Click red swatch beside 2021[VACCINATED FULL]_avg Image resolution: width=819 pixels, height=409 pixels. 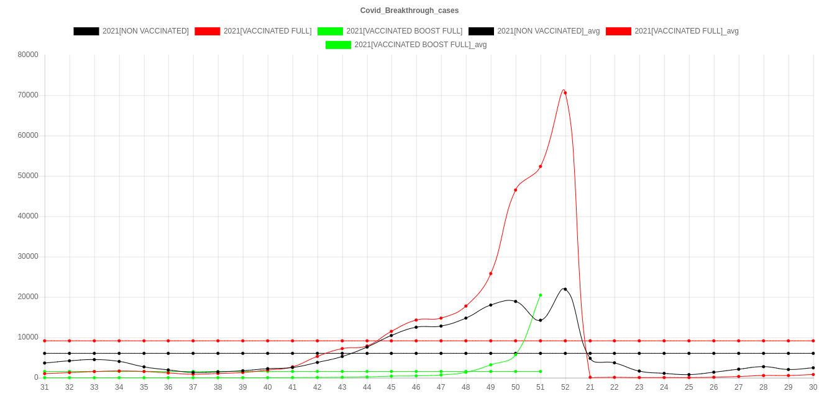point(618,31)
